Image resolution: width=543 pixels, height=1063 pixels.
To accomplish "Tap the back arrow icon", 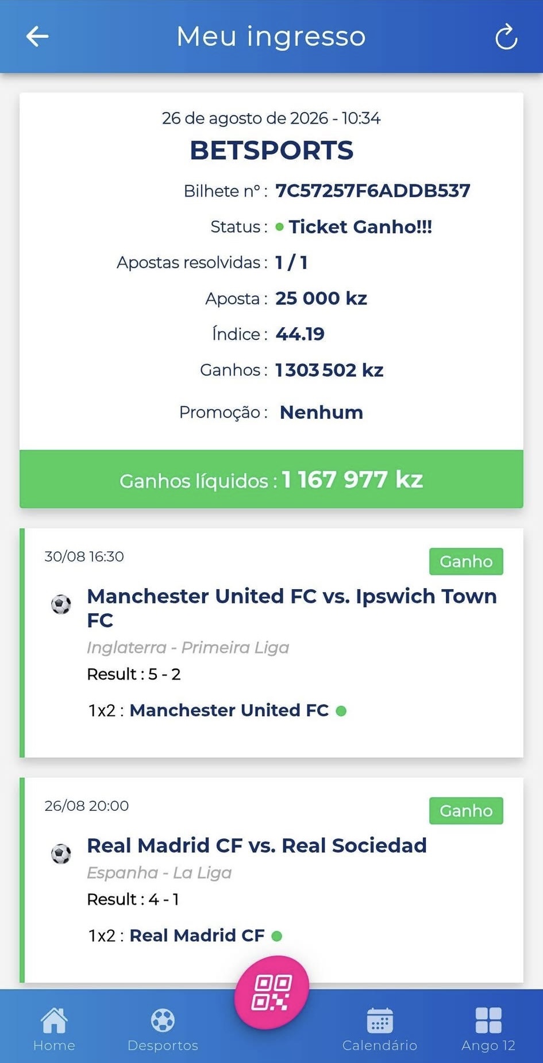I will (x=37, y=37).
